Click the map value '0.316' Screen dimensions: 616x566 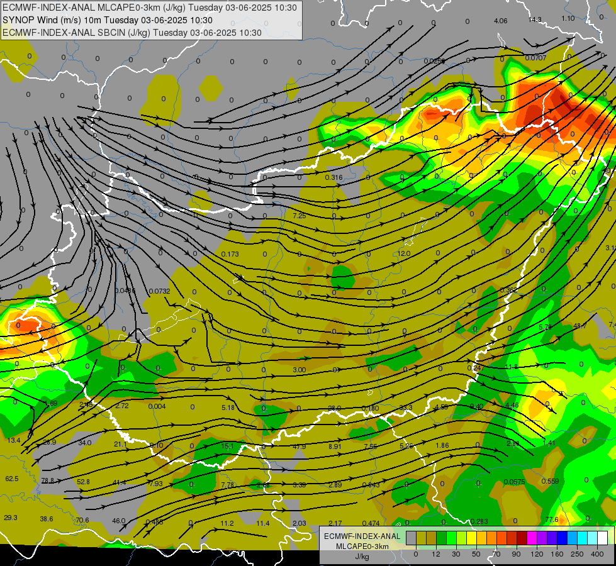pyautogui.click(x=334, y=177)
